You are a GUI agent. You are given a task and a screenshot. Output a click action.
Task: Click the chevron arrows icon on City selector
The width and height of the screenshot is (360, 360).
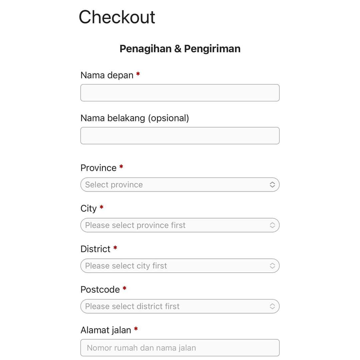coord(272,225)
